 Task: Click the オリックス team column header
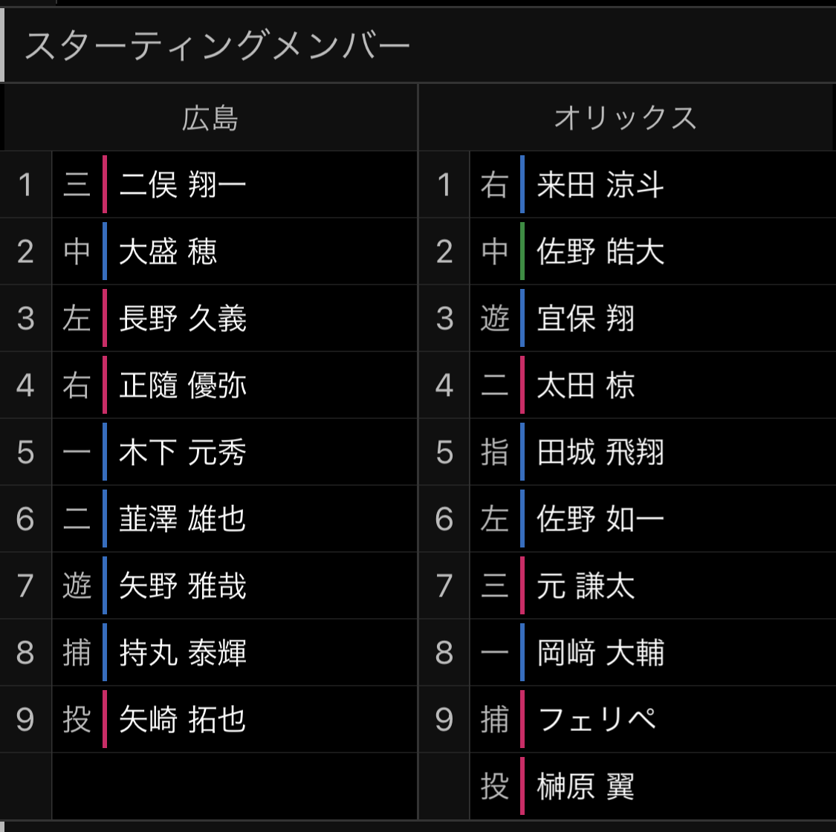[626, 118]
